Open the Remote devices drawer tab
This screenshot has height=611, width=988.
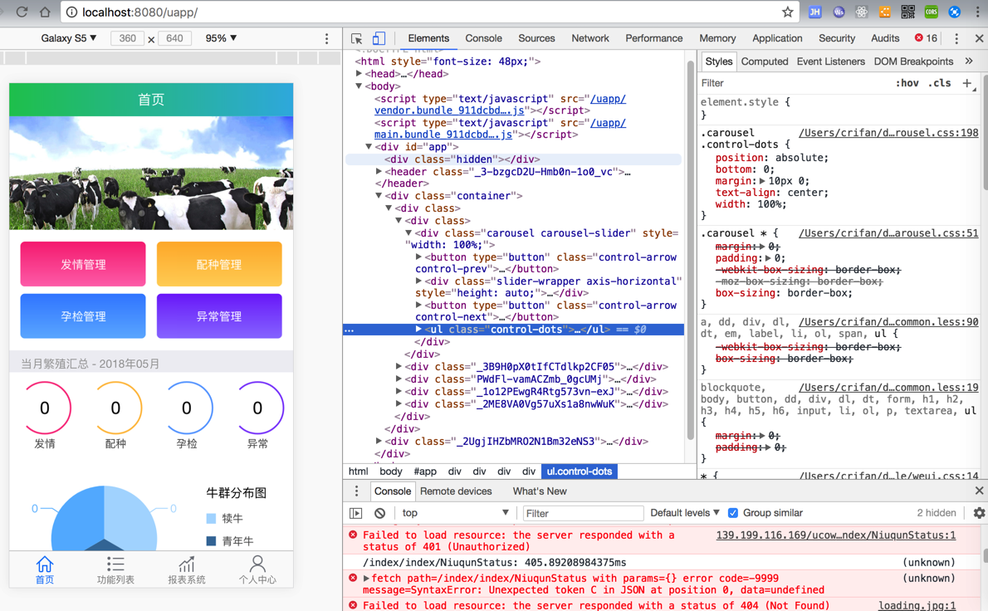coord(456,491)
